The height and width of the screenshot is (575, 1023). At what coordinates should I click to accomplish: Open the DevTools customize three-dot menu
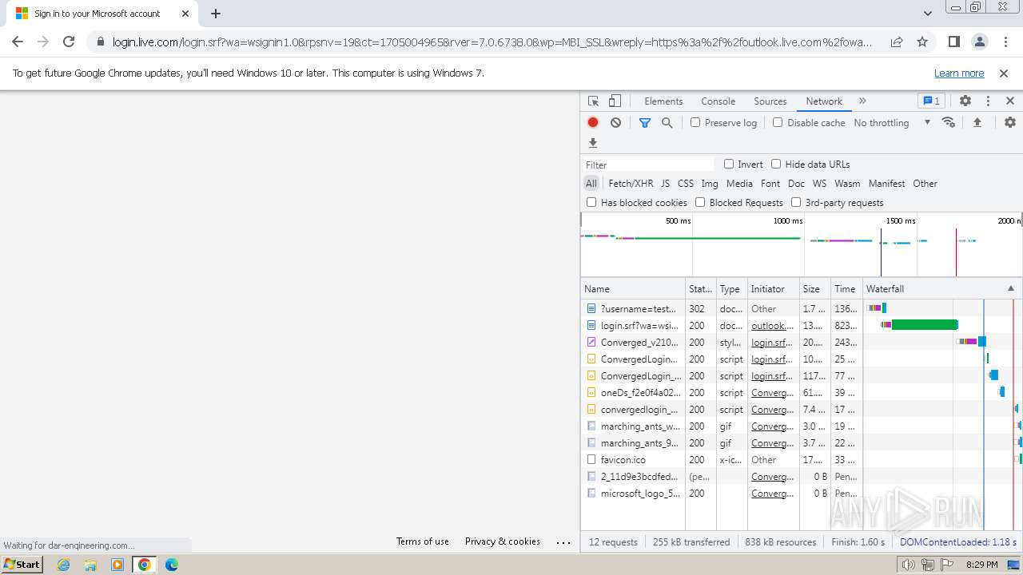(x=988, y=101)
